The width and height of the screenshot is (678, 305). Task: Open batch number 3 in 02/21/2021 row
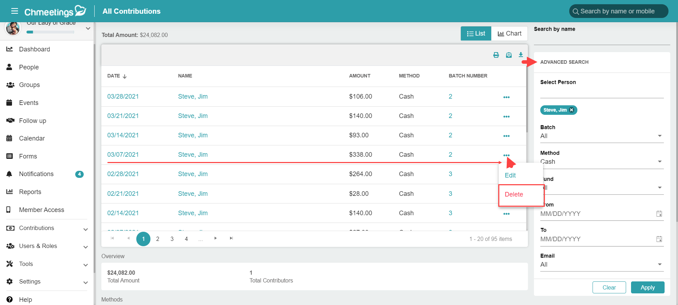451,194
